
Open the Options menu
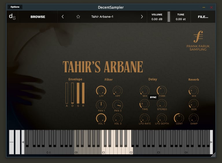point(15,7)
